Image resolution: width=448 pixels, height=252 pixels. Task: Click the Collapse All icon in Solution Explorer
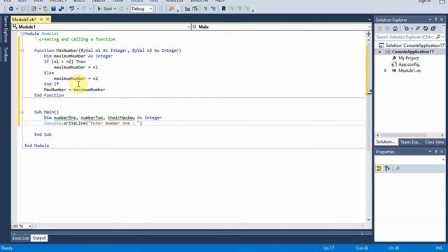point(433,29)
